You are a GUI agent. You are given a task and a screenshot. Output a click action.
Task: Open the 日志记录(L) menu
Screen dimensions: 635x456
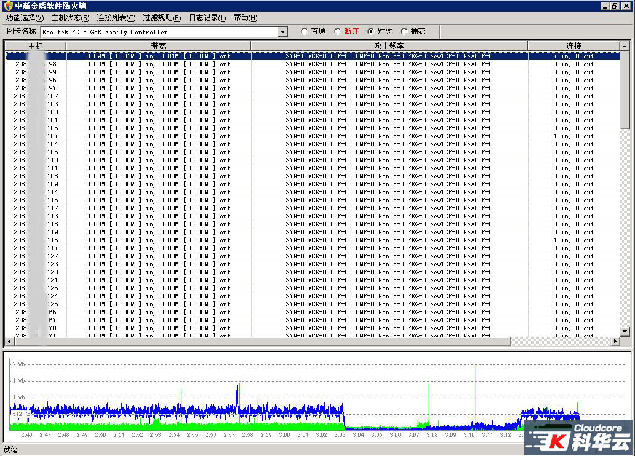pos(207,18)
